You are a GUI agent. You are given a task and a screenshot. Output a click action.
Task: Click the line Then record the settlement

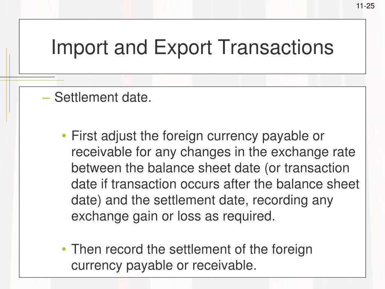(192, 249)
